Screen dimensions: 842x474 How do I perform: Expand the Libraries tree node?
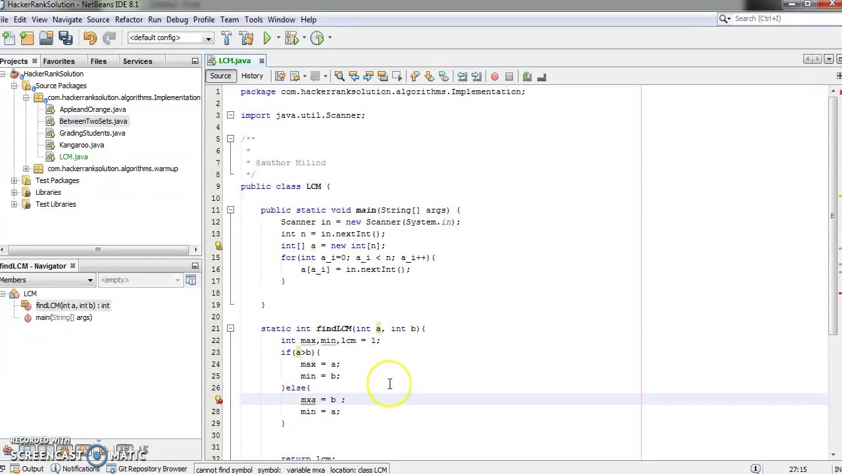[14, 192]
